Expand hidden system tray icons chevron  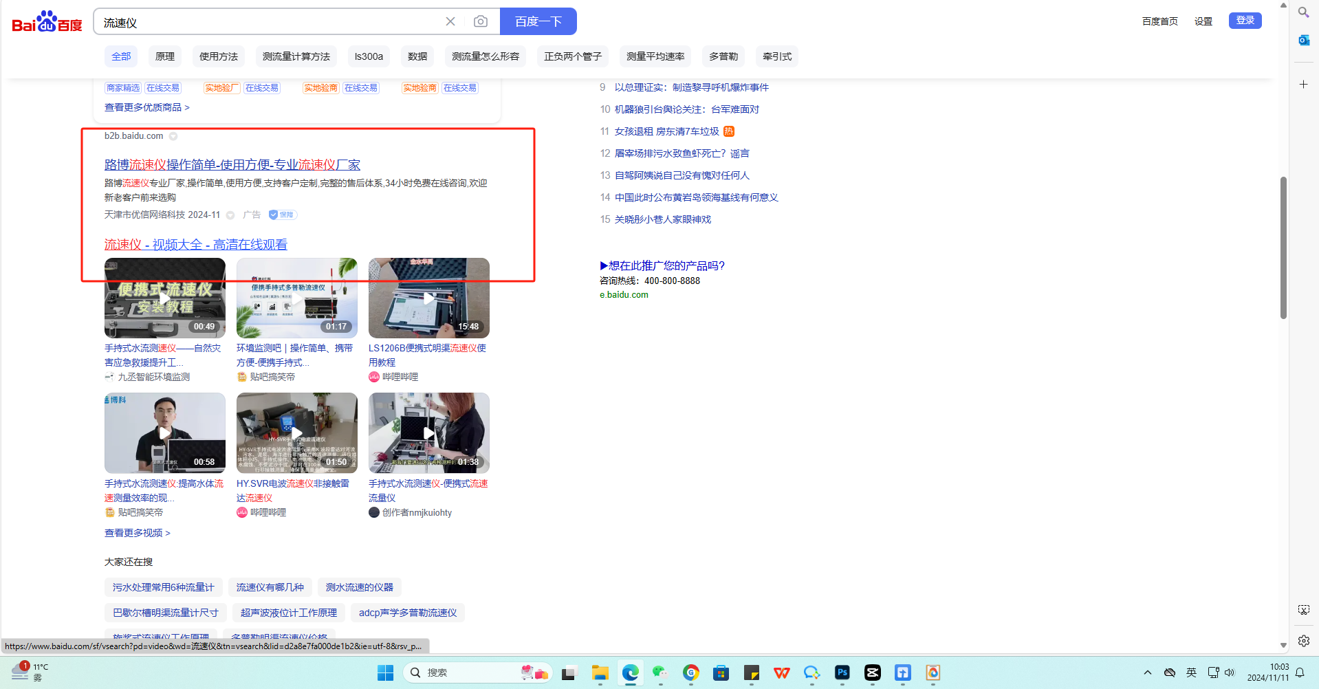coord(1147,672)
